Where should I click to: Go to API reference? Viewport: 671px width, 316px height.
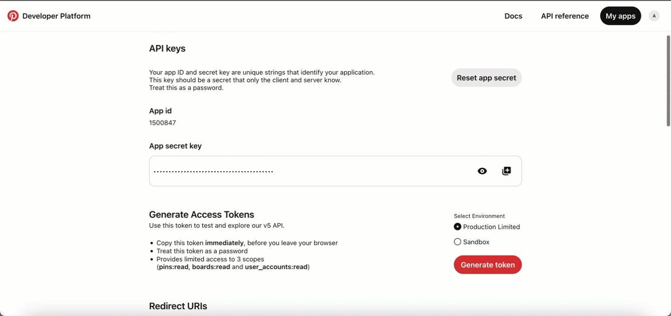565,16
